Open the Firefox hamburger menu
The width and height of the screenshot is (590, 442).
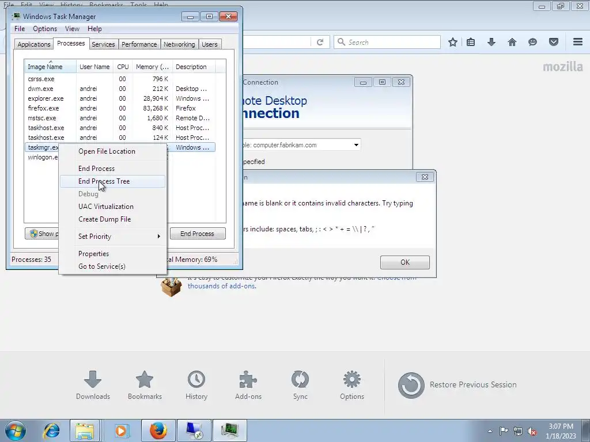578,41
